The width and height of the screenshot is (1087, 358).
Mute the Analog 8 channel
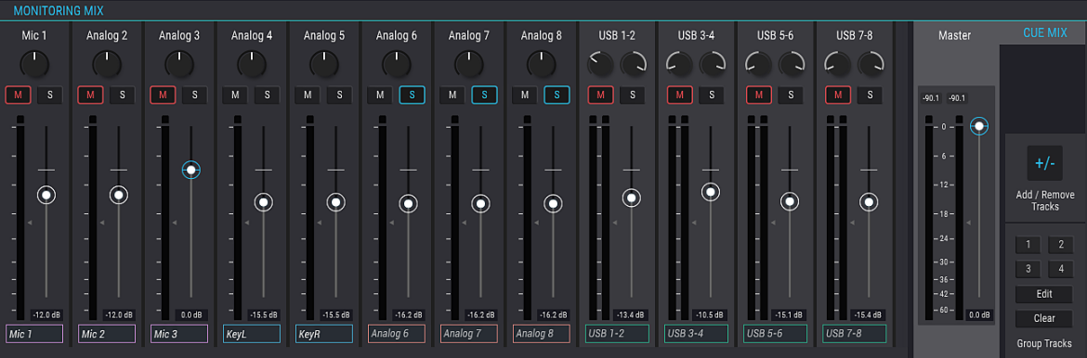pyautogui.click(x=525, y=95)
